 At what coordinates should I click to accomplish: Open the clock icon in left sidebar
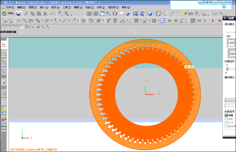[4, 93]
